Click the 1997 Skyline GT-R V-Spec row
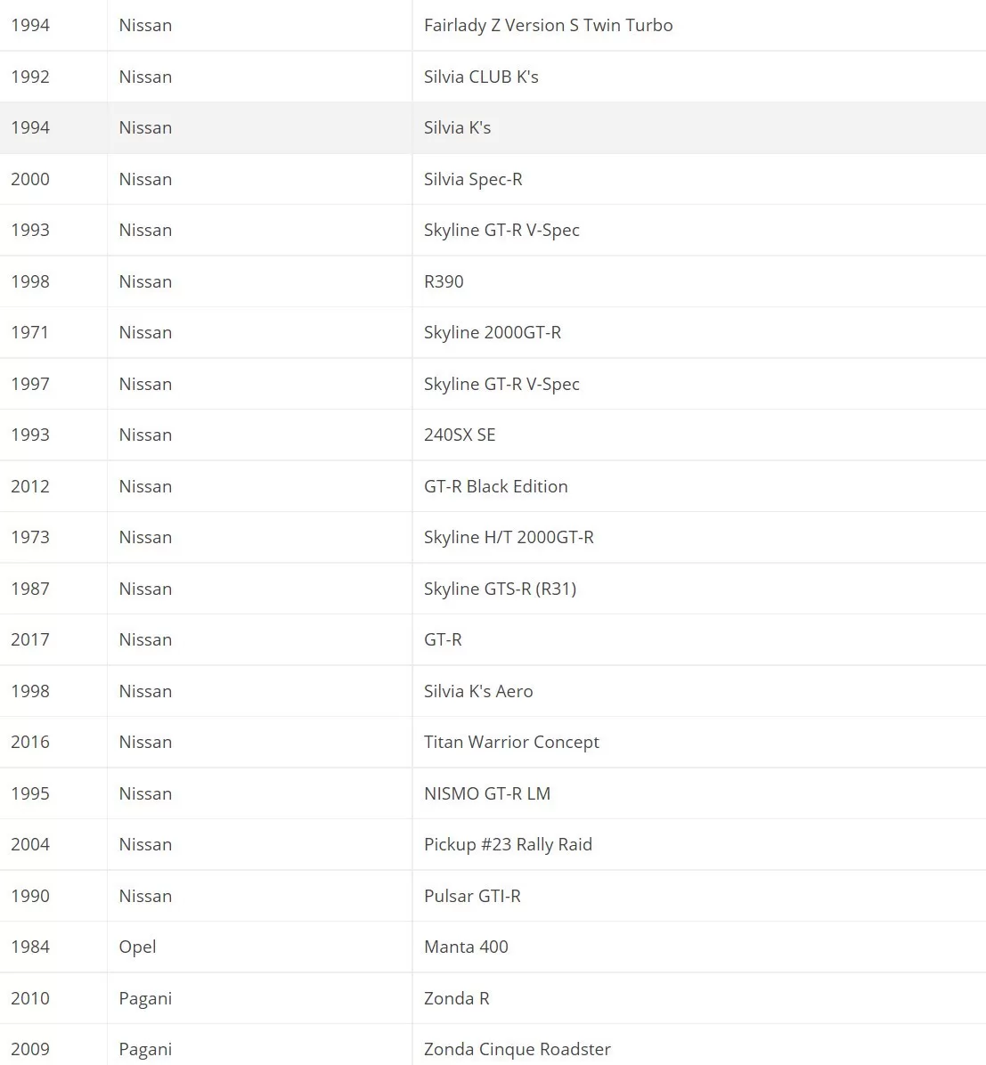Image resolution: width=986 pixels, height=1065 pixels. click(x=493, y=384)
